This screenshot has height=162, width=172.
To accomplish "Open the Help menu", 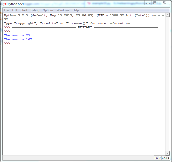I will coord(75,10).
